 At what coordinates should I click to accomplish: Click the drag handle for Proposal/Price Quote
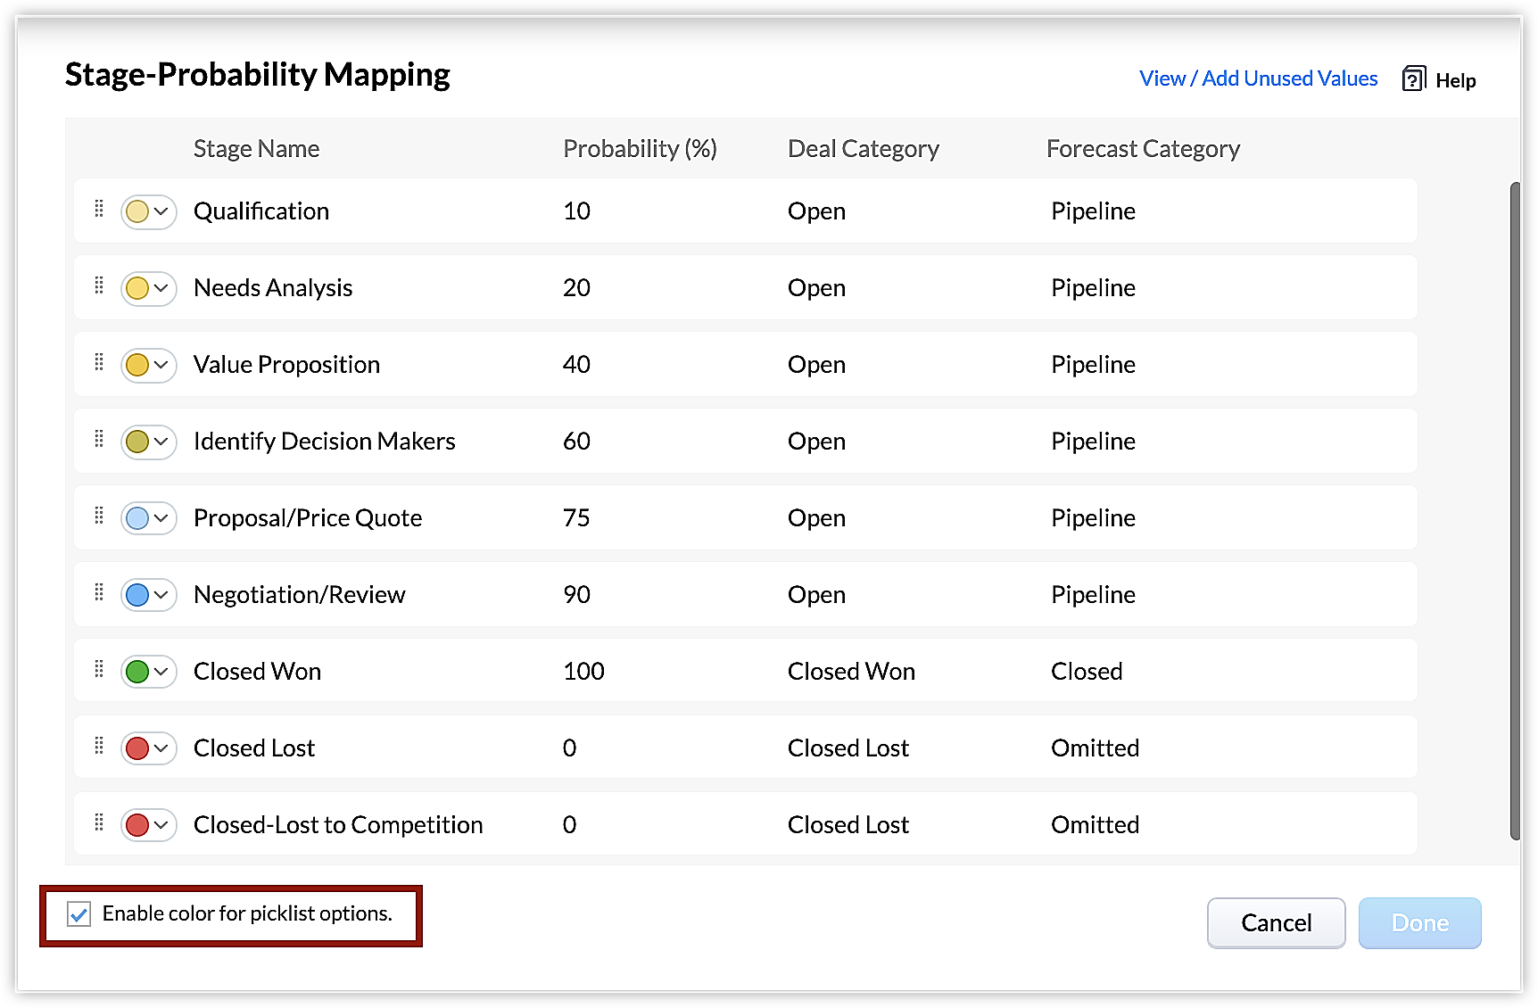pos(99,516)
